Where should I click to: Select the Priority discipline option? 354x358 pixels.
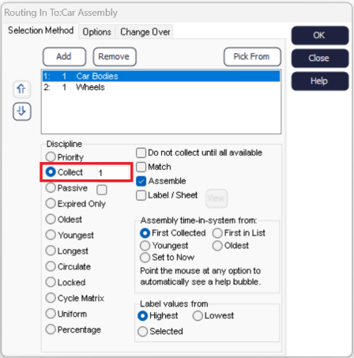[x=51, y=157]
